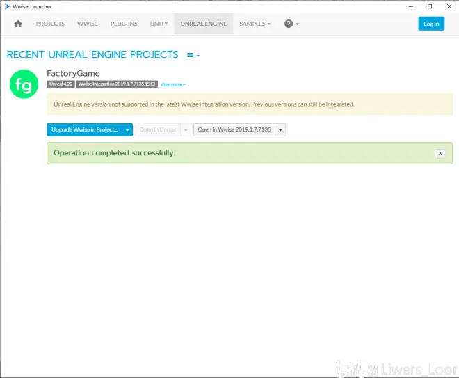Image resolution: width=459 pixels, height=378 pixels.
Task: Expand the SAMPLES dropdown menu
Action: (255, 24)
